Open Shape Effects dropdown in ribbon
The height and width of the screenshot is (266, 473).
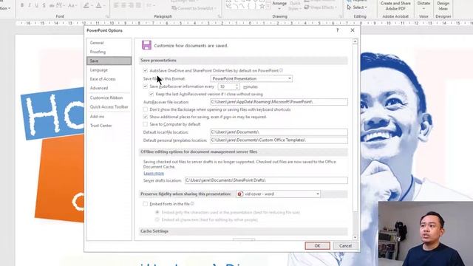click(320, 7)
